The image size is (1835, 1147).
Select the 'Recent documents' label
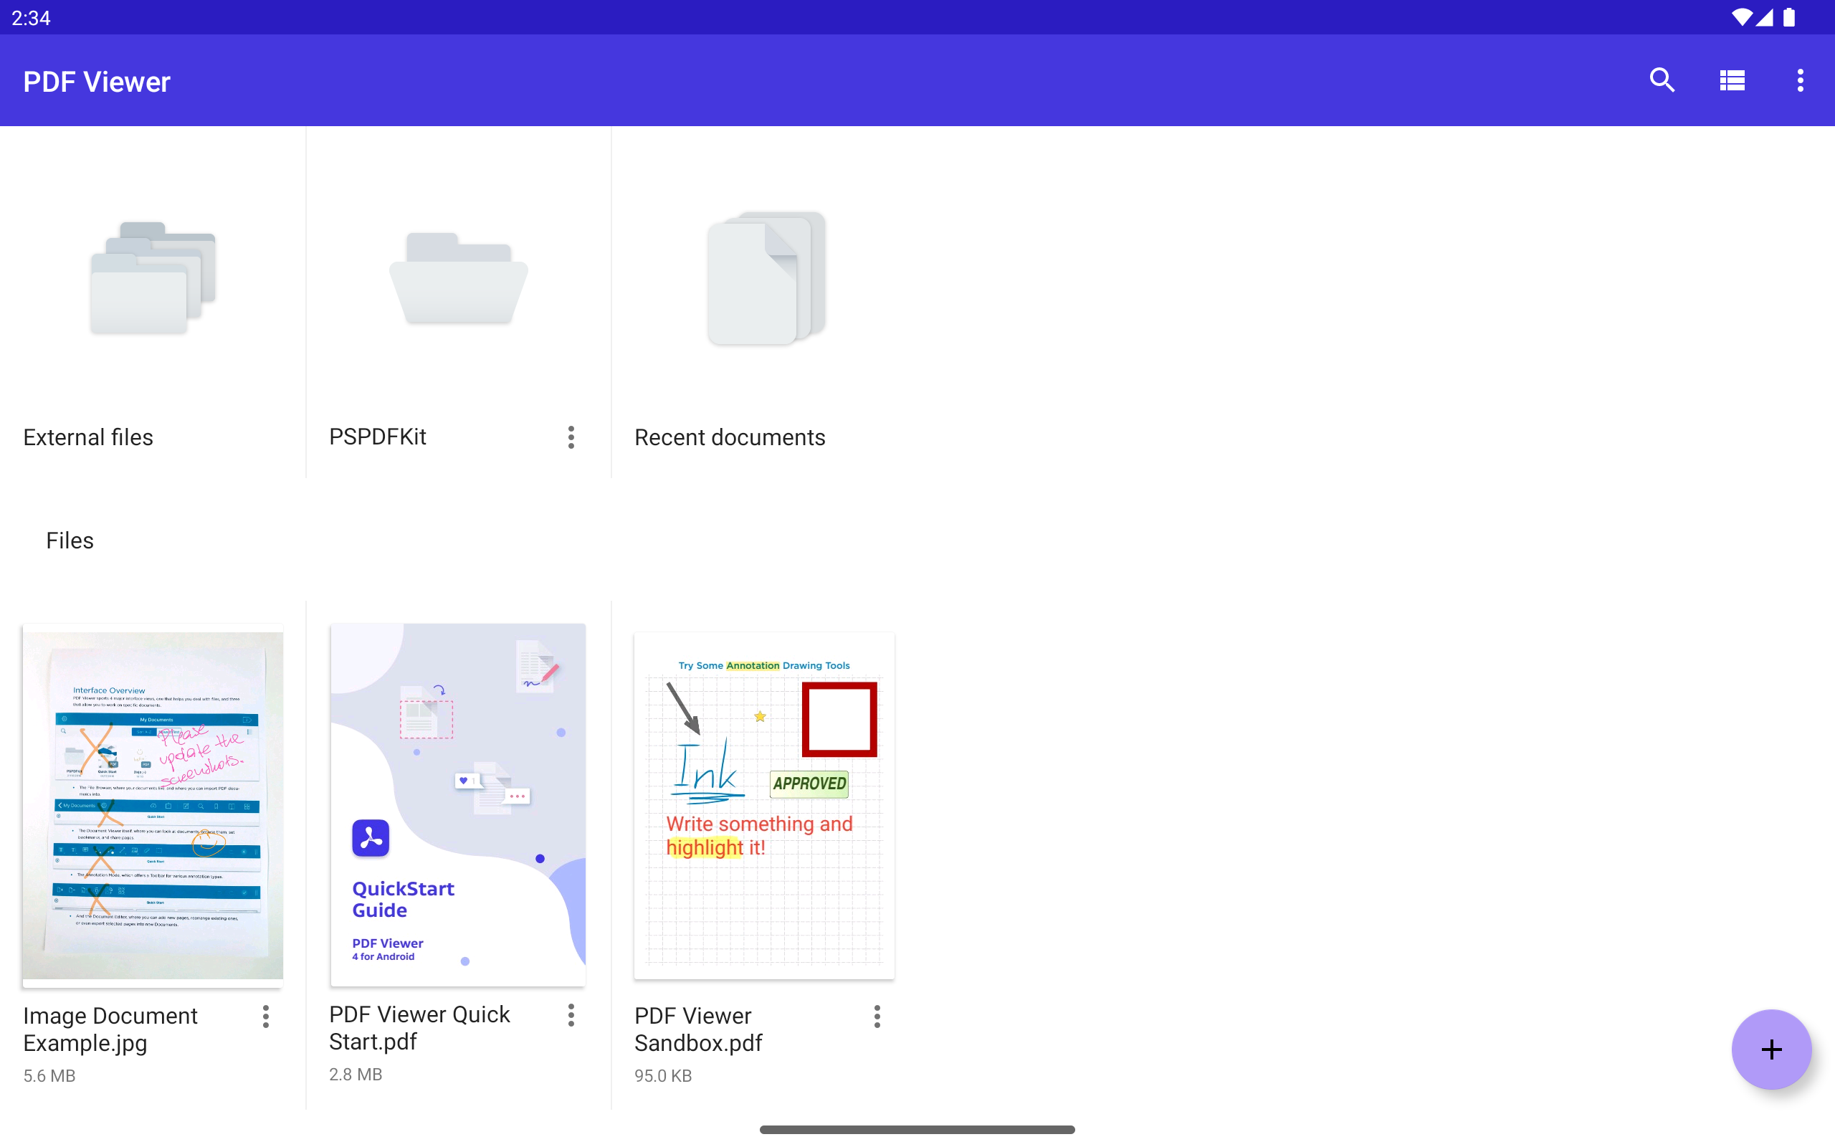point(730,438)
